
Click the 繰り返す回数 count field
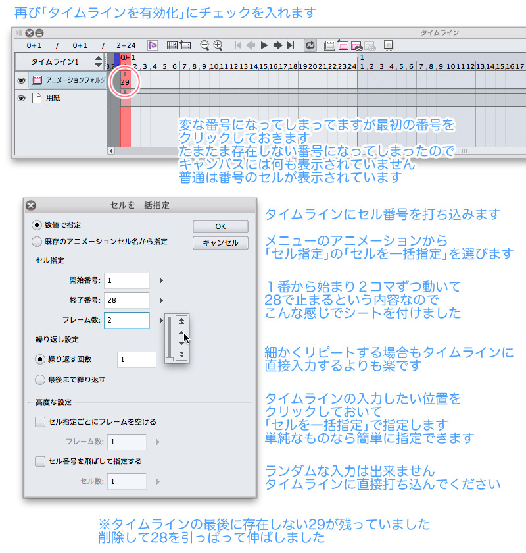(137, 359)
